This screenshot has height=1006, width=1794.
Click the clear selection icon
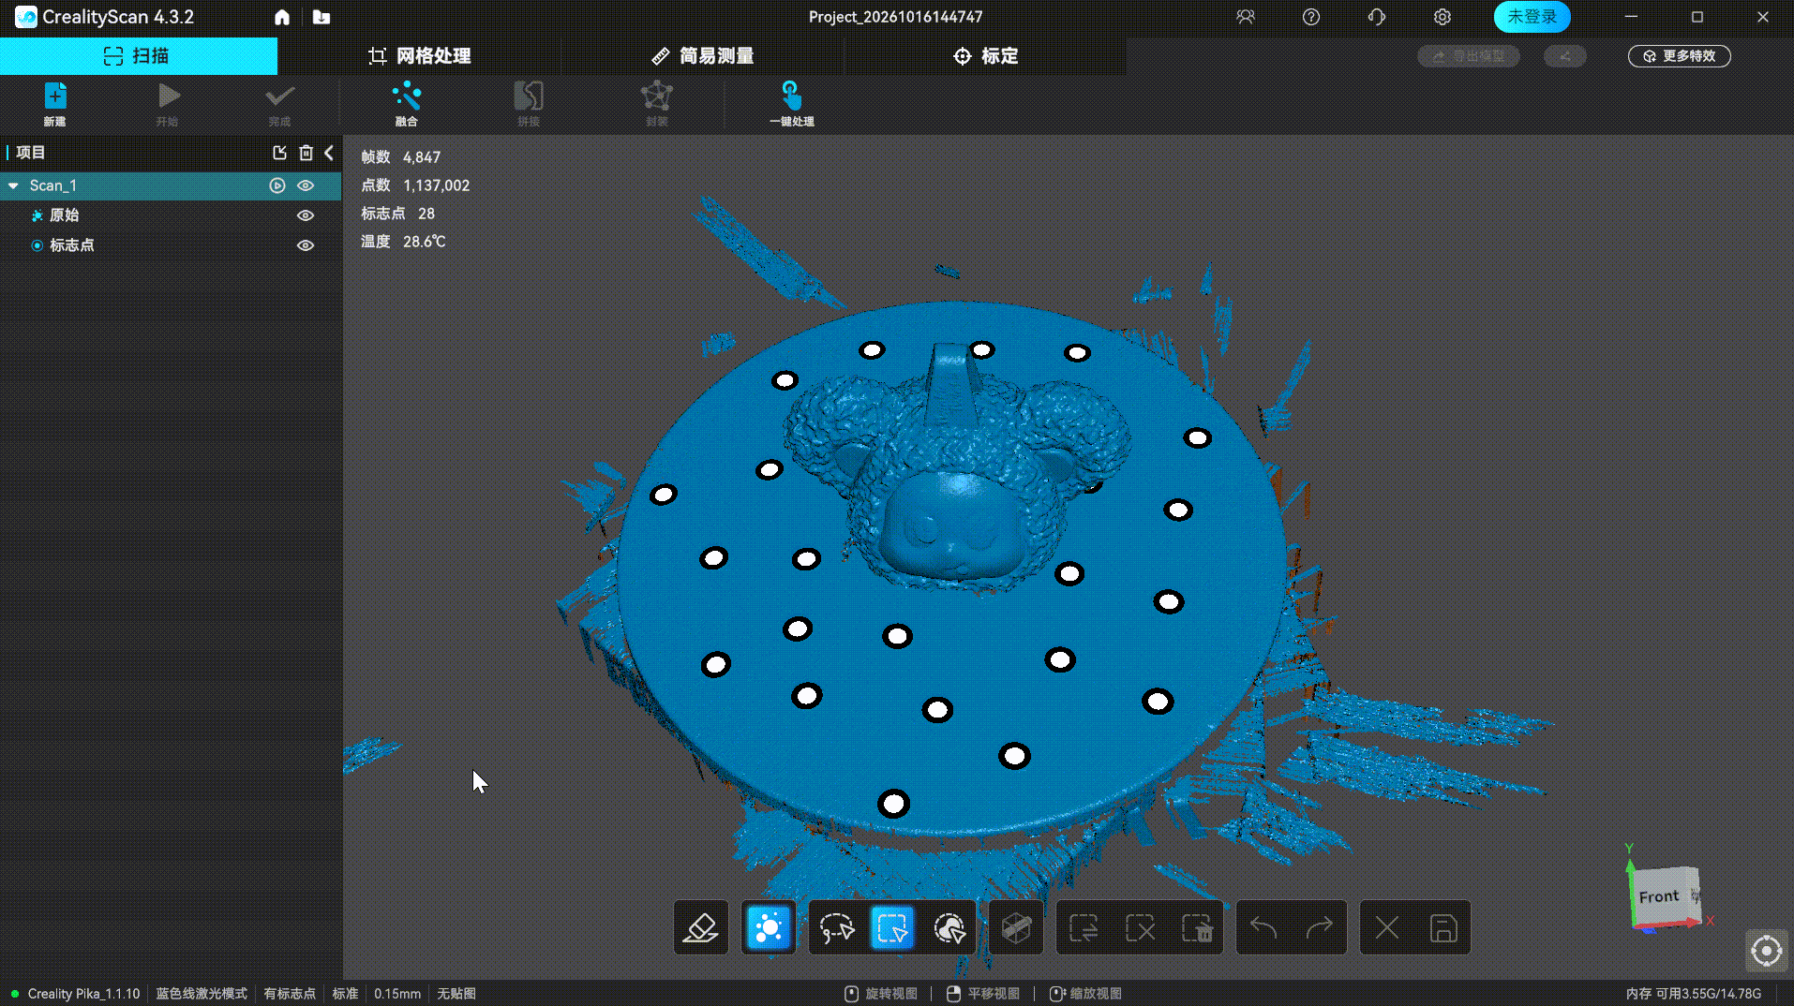(x=1141, y=928)
